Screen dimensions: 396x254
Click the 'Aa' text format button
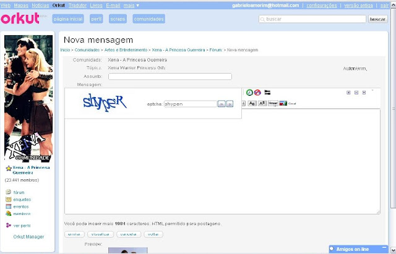[252, 103]
